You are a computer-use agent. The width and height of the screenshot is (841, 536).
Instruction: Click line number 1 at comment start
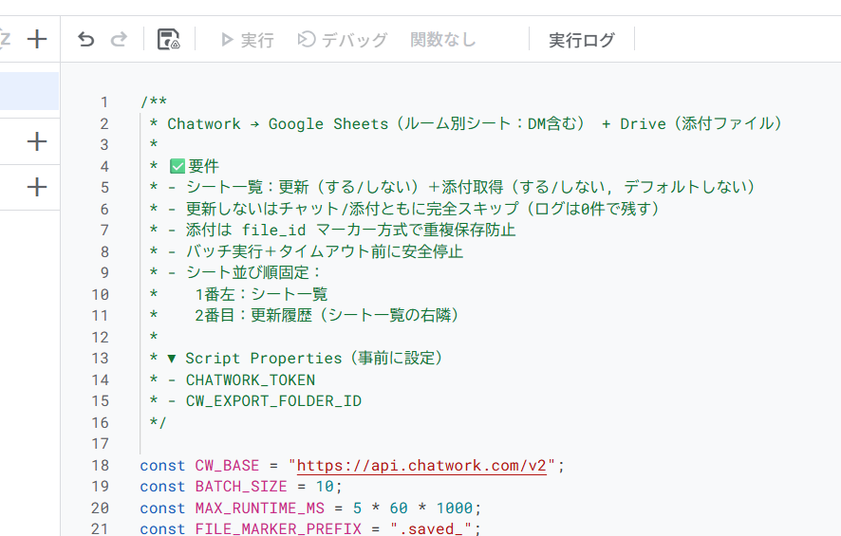point(104,102)
